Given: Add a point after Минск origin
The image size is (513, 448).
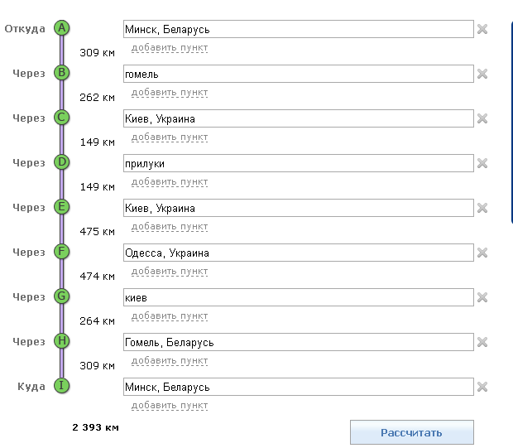Looking at the screenshot, I should tap(170, 48).
